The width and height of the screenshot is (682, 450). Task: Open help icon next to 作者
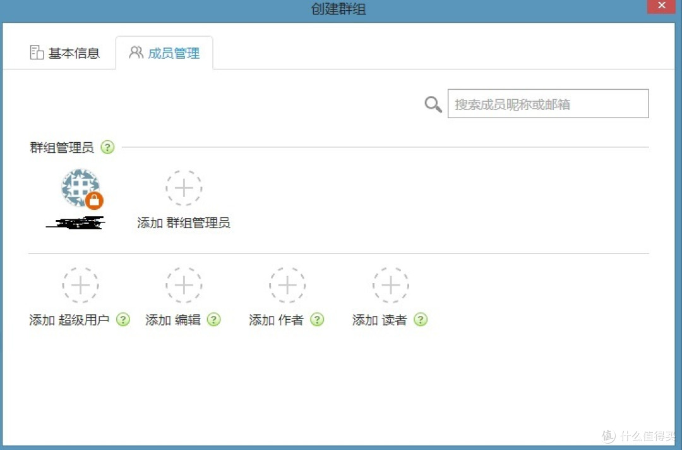pos(317,320)
